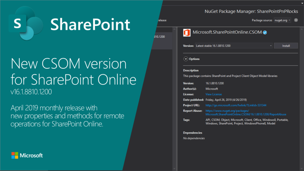This screenshot has height=171, width=304.
Task: Click package list scroll-up arrow
Action: pyautogui.click(x=175, y=29)
